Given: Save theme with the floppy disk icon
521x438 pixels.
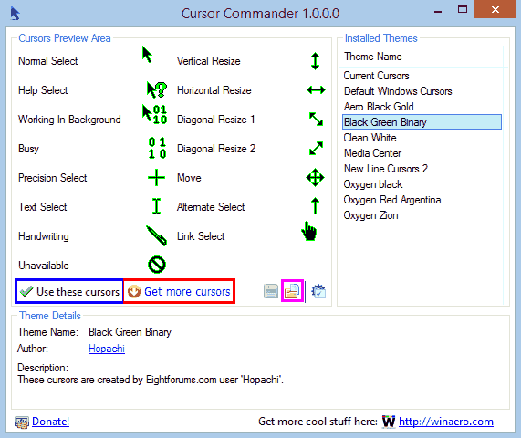Looking at the screenshot, I should pyautogui.click(x=271, y=291).
